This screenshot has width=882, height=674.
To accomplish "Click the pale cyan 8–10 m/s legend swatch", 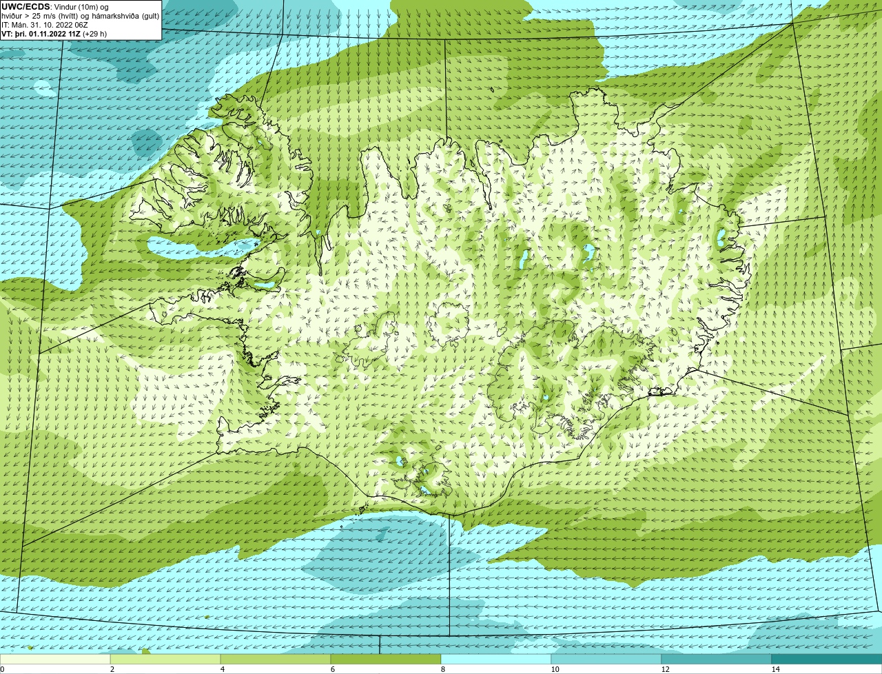I will [496, 659].
